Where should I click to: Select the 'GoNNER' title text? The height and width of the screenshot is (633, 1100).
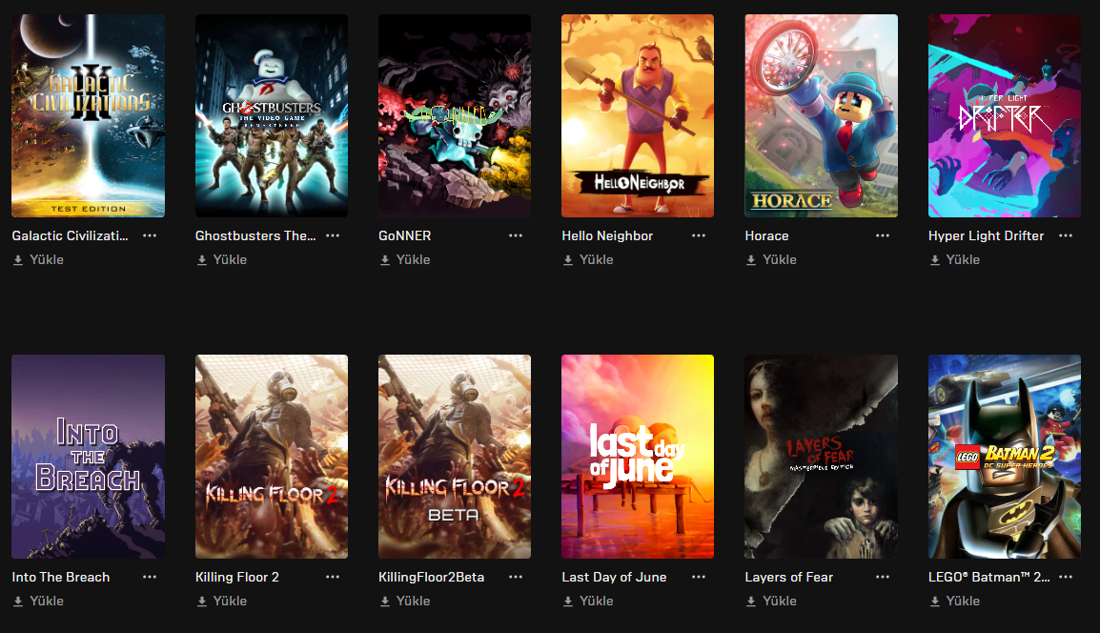(x=405, y=235)
